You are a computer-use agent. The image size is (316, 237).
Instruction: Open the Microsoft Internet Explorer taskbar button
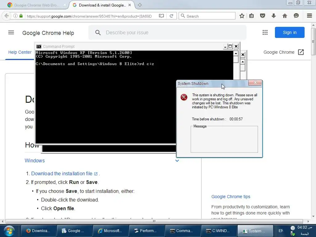(x=111, y=231)
